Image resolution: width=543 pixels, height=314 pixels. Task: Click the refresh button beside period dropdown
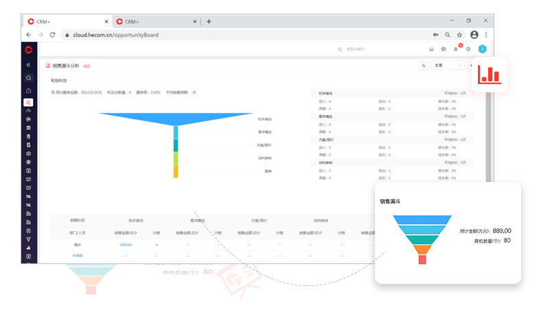click(x=423, y=66)
